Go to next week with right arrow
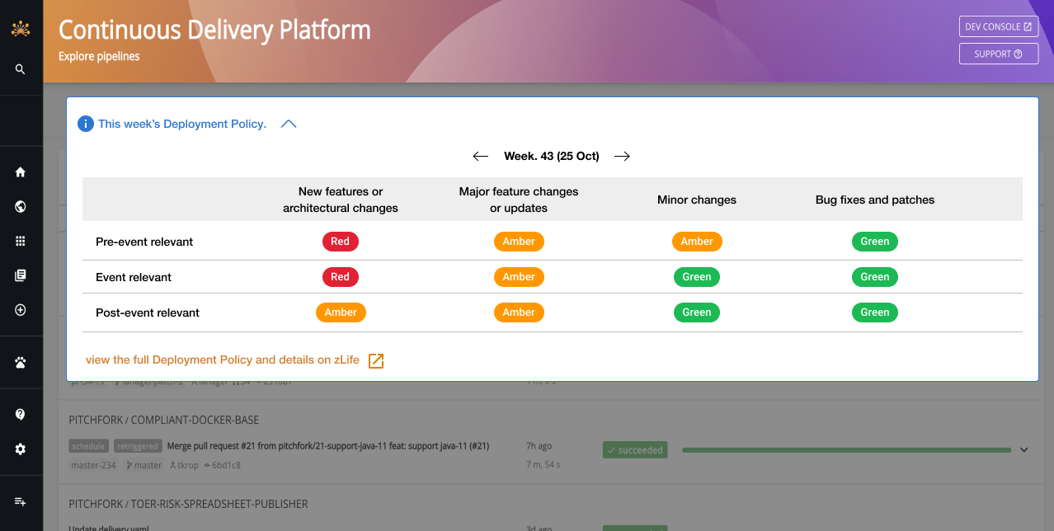This screenshot has height=531, width=1054. pyautogui.click(x=623, y=156)
